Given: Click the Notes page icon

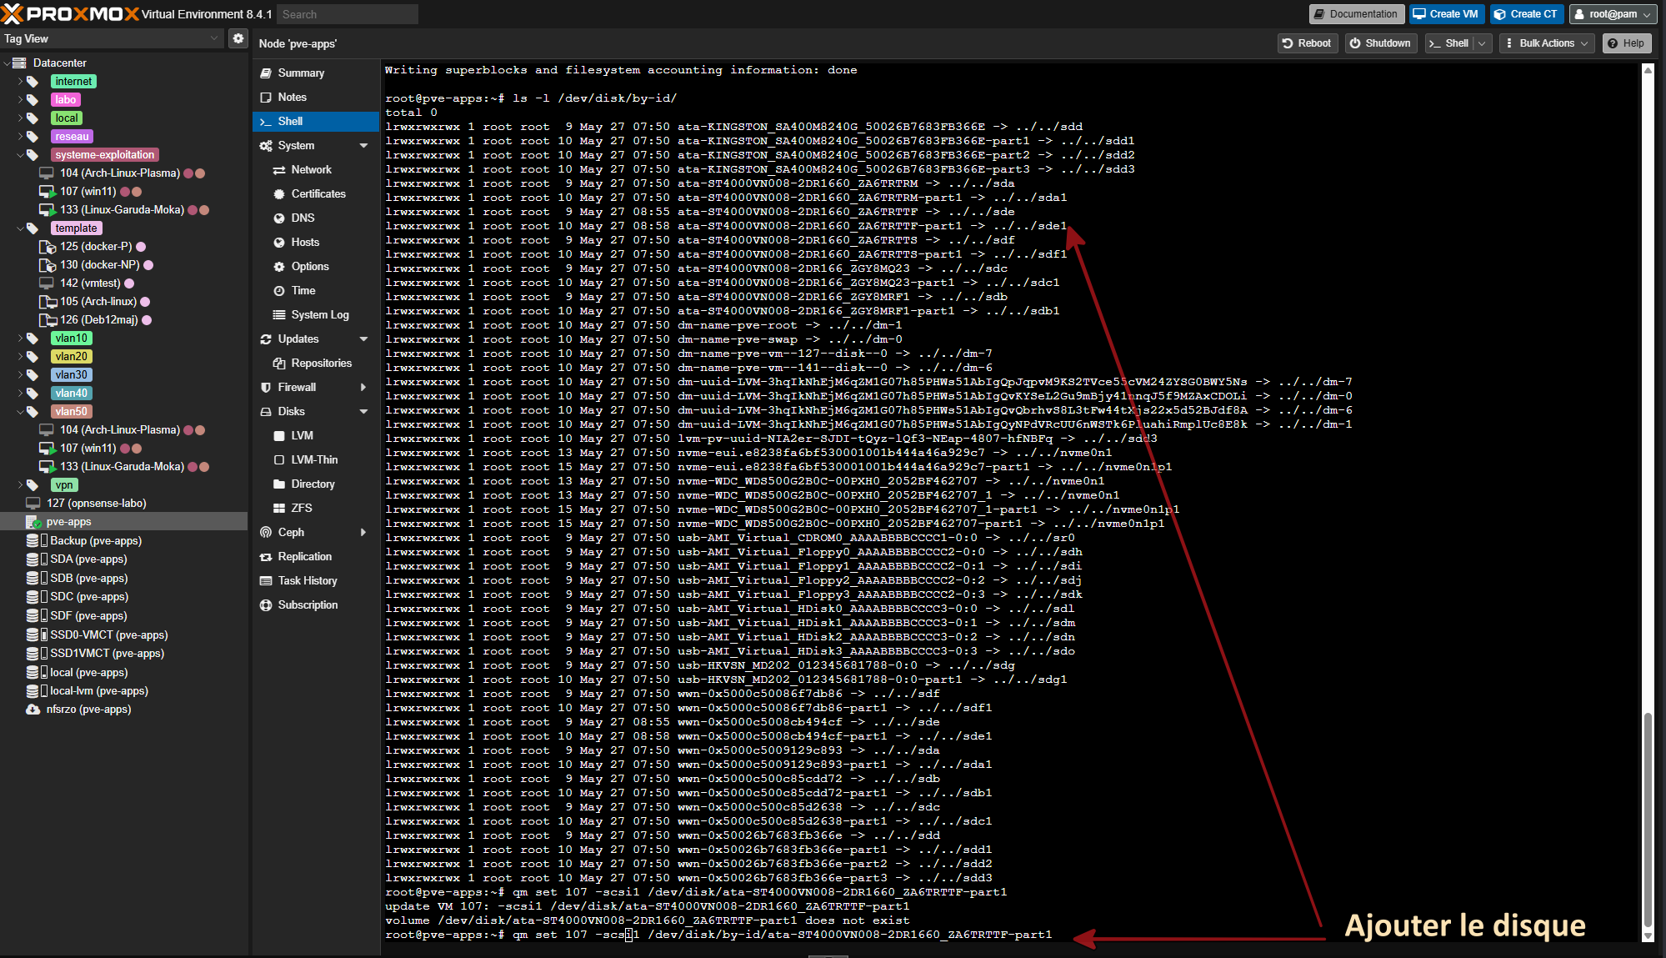Looking at the screenshot, I should click(x=266, y=98).
